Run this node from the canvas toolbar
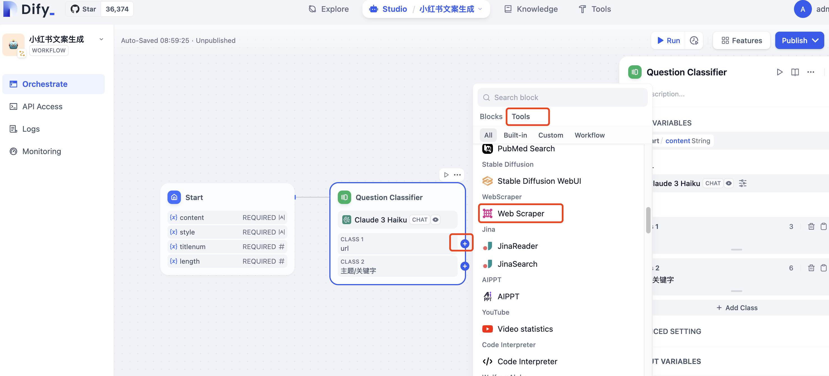This screenshot has height=376, width=829. pos(446,175)
